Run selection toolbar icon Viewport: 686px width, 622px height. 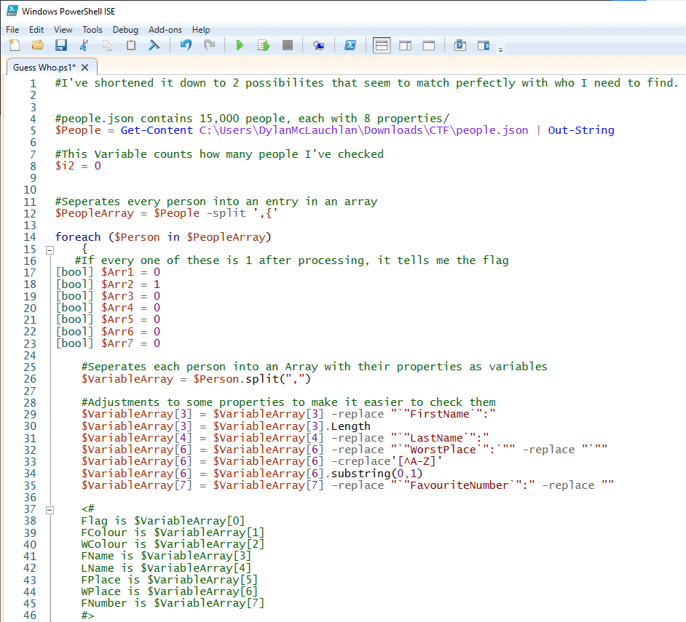(264, 45)
